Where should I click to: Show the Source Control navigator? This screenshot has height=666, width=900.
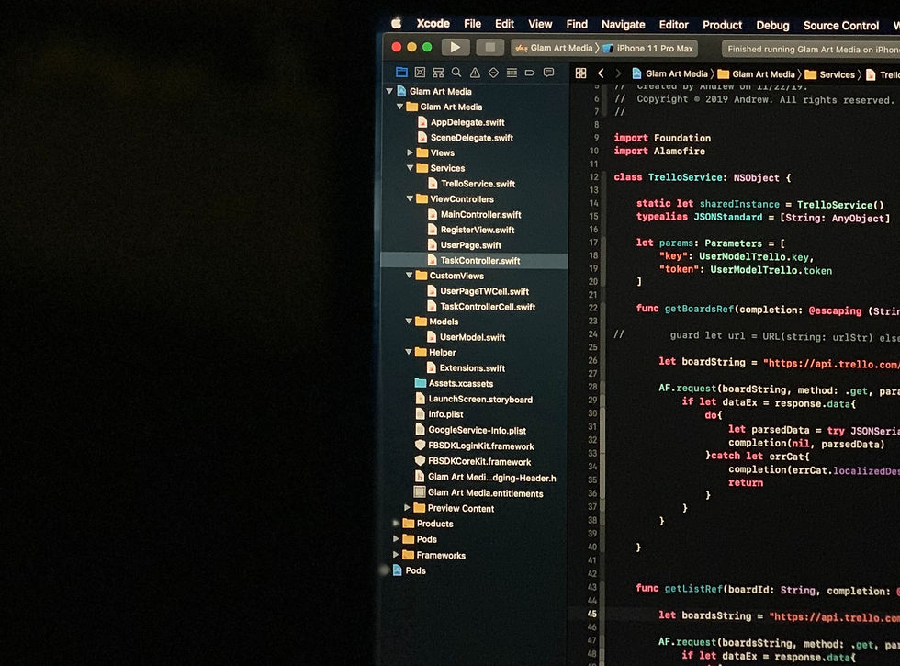click(421, 73)
